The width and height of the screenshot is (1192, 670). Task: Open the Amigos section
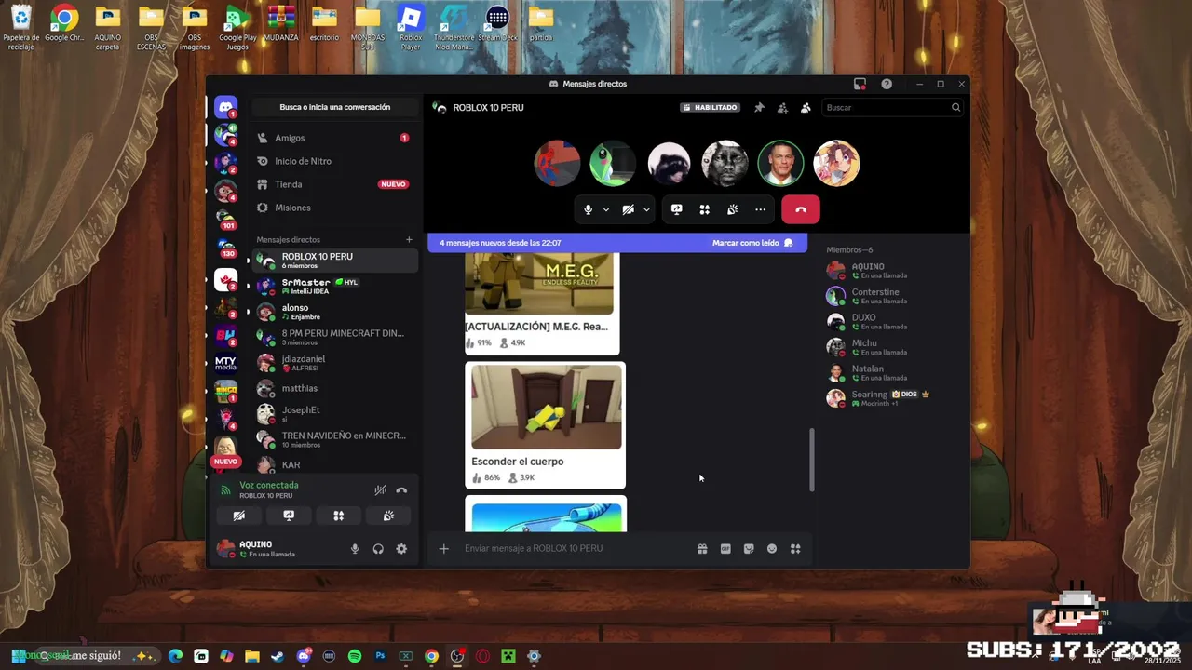(334, 138)
